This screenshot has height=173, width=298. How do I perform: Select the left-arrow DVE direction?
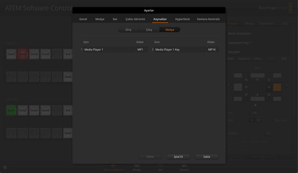tap(246, 87)
